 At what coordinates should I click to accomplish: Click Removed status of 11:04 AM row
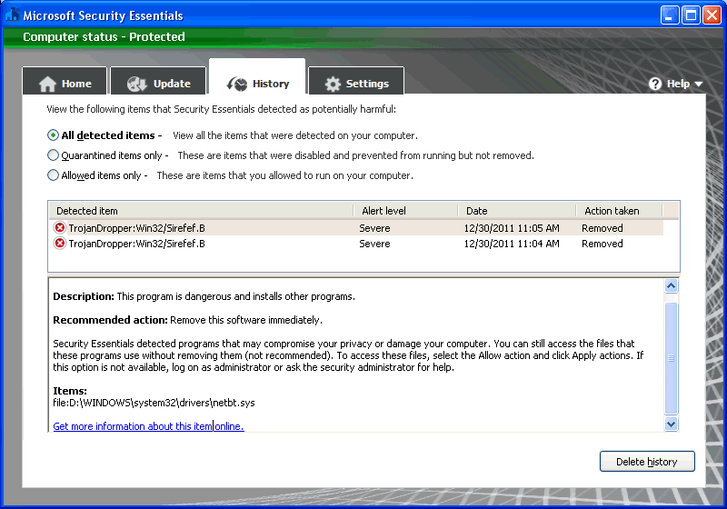click(x=603, y=244)
